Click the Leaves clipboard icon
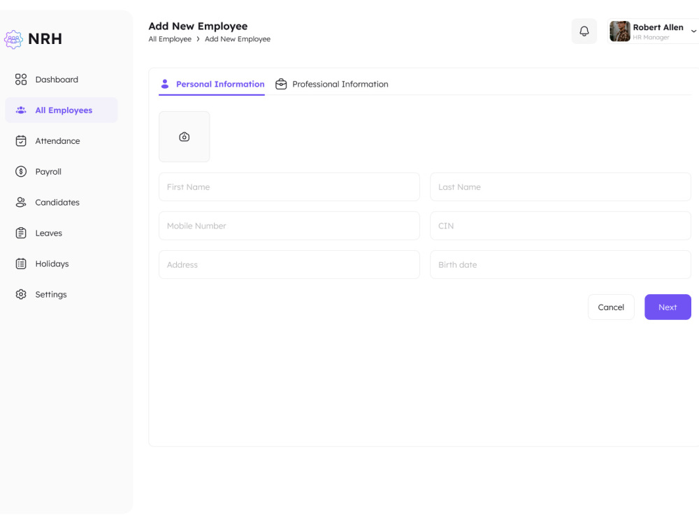Screen dimensions: 699x524 (21, 233)
